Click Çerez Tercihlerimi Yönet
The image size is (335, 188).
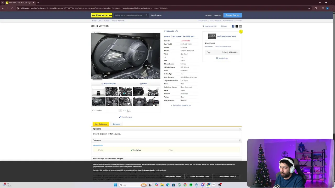[x=200, y=177]
